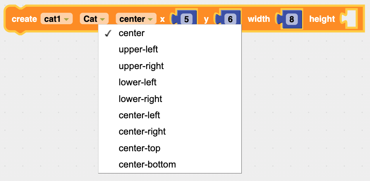This screenshot has width=370, height=181.
Task: Pick lower-right alignment option
Action: click(170, 99)
